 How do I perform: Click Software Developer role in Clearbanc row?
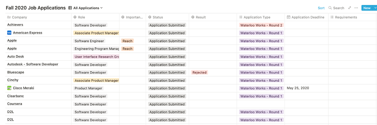pyautogui.click(x=90, y=96)
